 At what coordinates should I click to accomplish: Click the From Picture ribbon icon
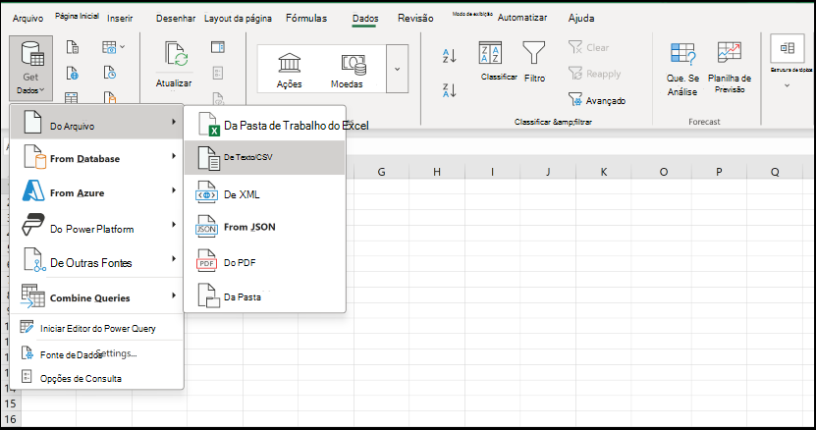[x=109, y=47]
